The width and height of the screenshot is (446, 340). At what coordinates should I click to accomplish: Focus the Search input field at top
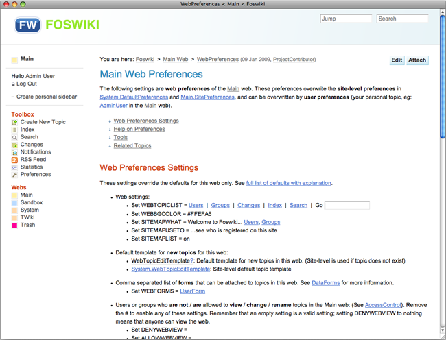click(x=402, y=19)
